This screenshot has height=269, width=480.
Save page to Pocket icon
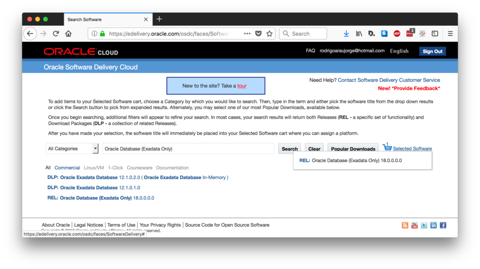click(258, 34)
